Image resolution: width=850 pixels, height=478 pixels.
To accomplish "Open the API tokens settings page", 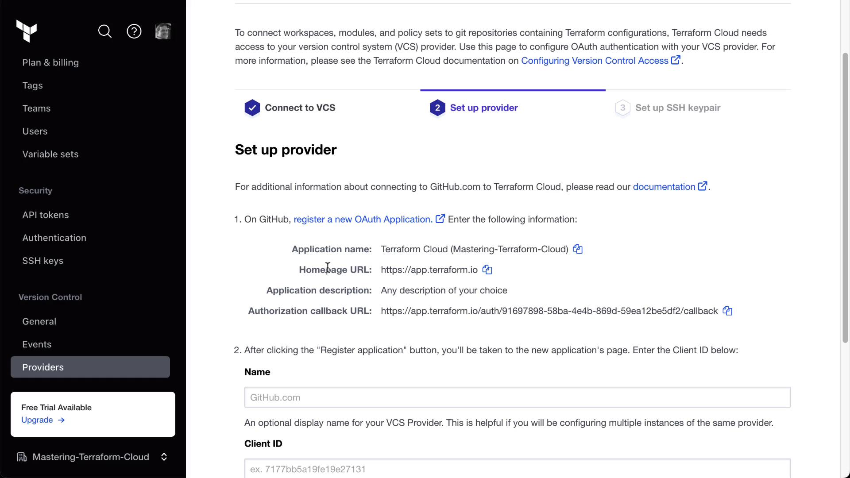I will [46, 215].
